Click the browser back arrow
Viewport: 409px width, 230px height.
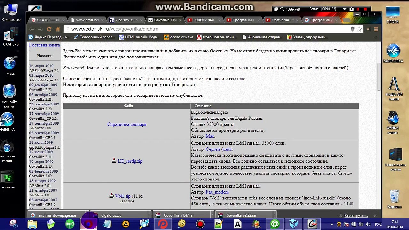[x=32, y=29]
